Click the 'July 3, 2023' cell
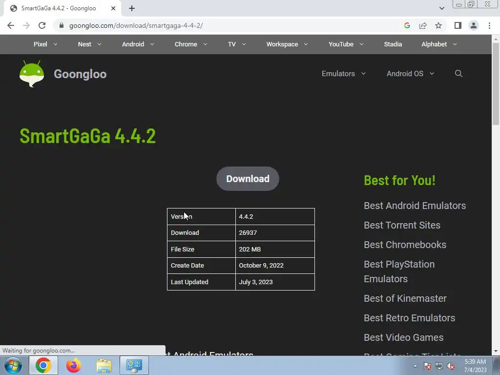The image size is (500, 375). click(275, 282)
